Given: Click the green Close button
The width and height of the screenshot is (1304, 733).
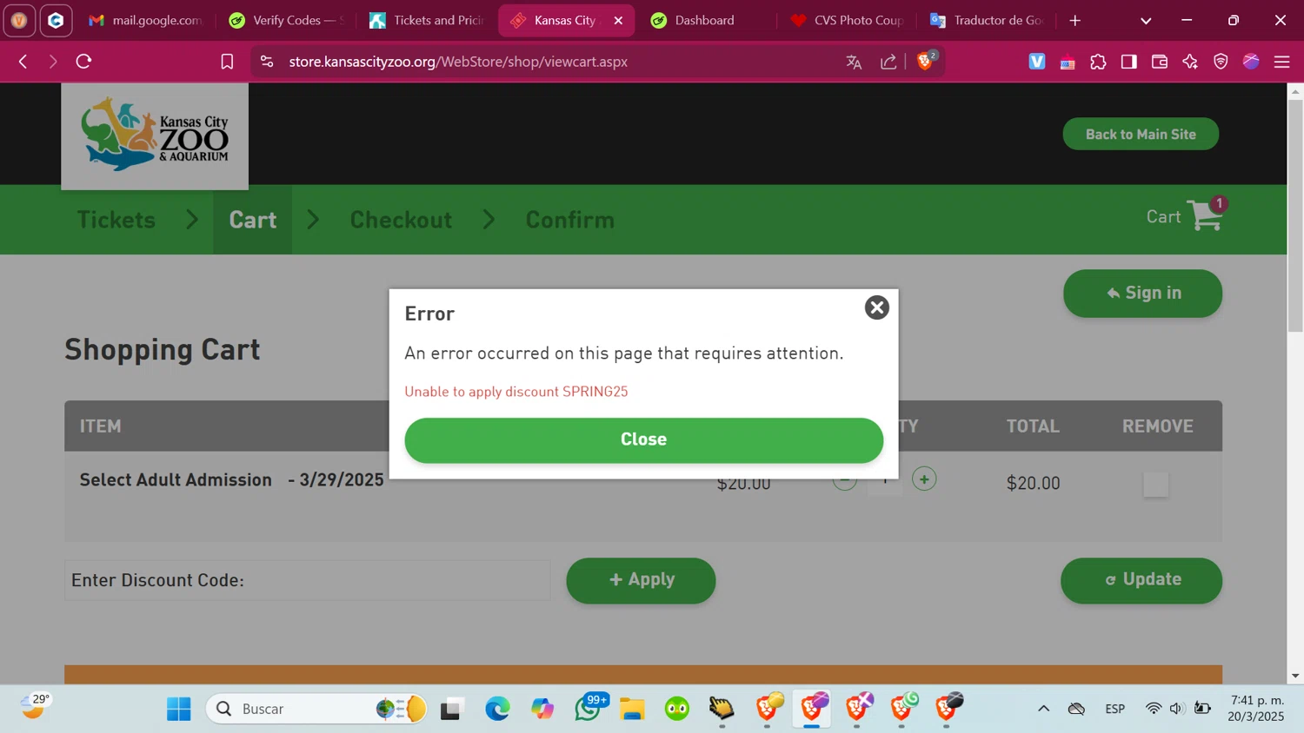Looking at the screenshot, I should click(x=643, y=439).
